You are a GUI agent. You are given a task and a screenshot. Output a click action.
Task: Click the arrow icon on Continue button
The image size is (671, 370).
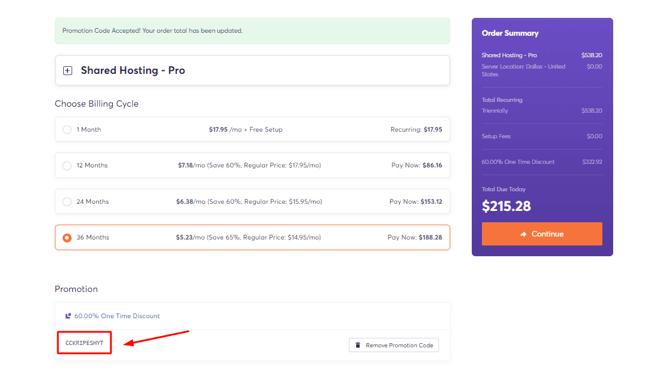click(x=523, y=234)
